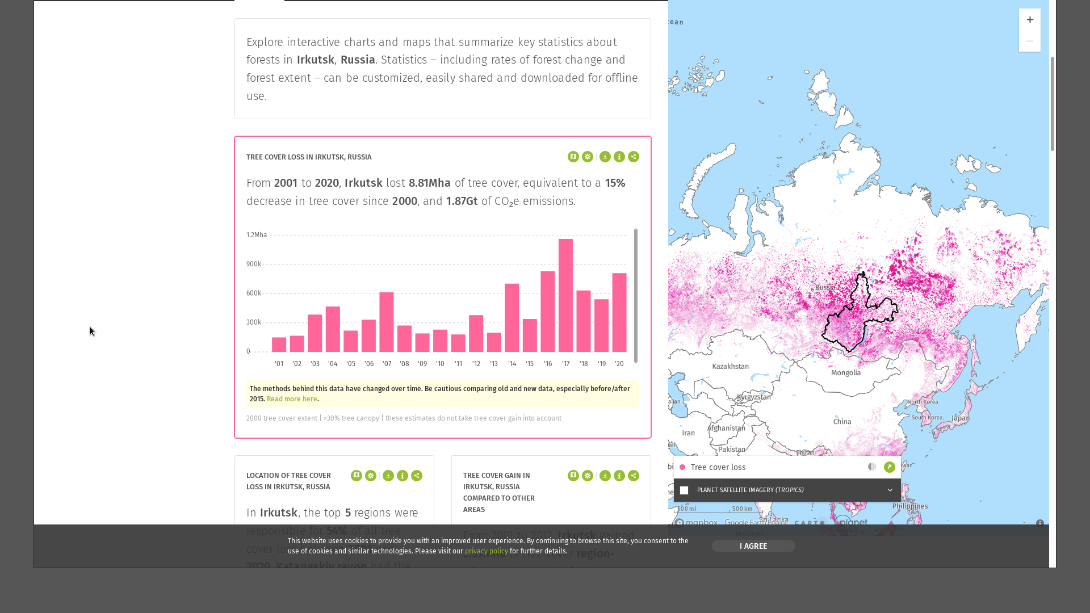The width and height of the screenshot is (1090, 613).
Task: Enable Planet Satellite Imagery checkbox
Action: tap(684, 490)
